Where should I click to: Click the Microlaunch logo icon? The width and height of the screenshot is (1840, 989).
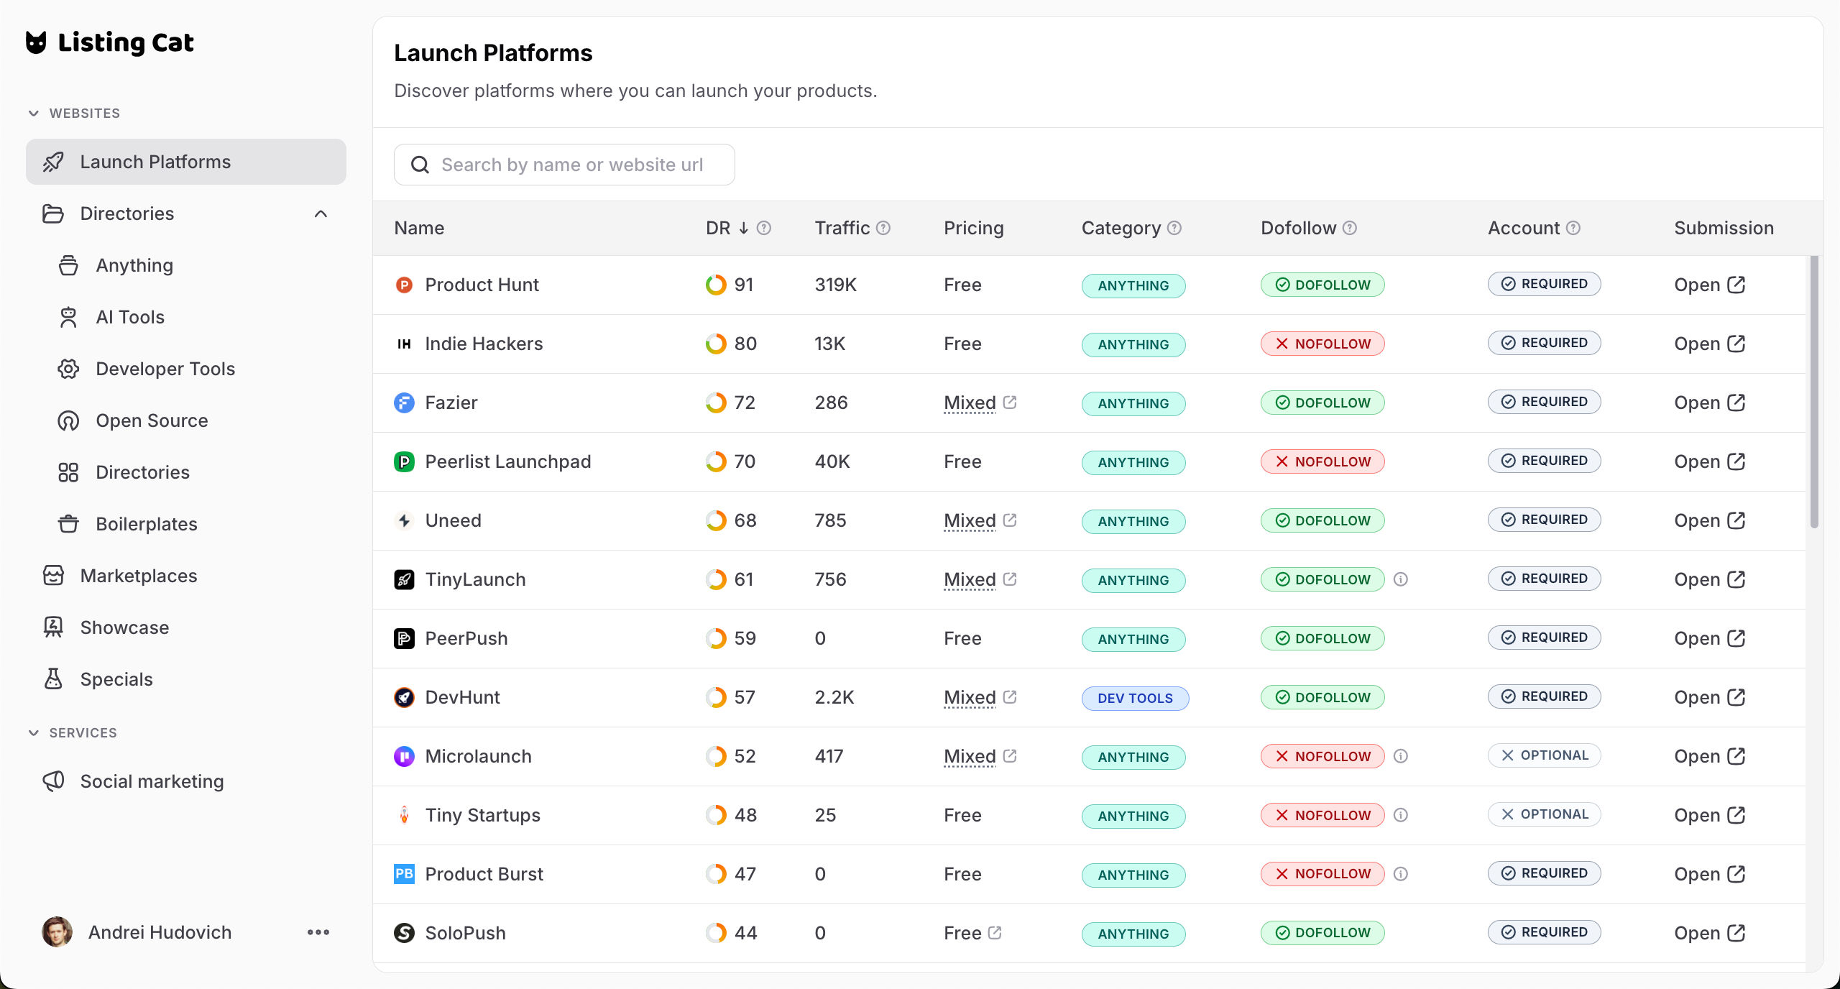tap(405, 757)
